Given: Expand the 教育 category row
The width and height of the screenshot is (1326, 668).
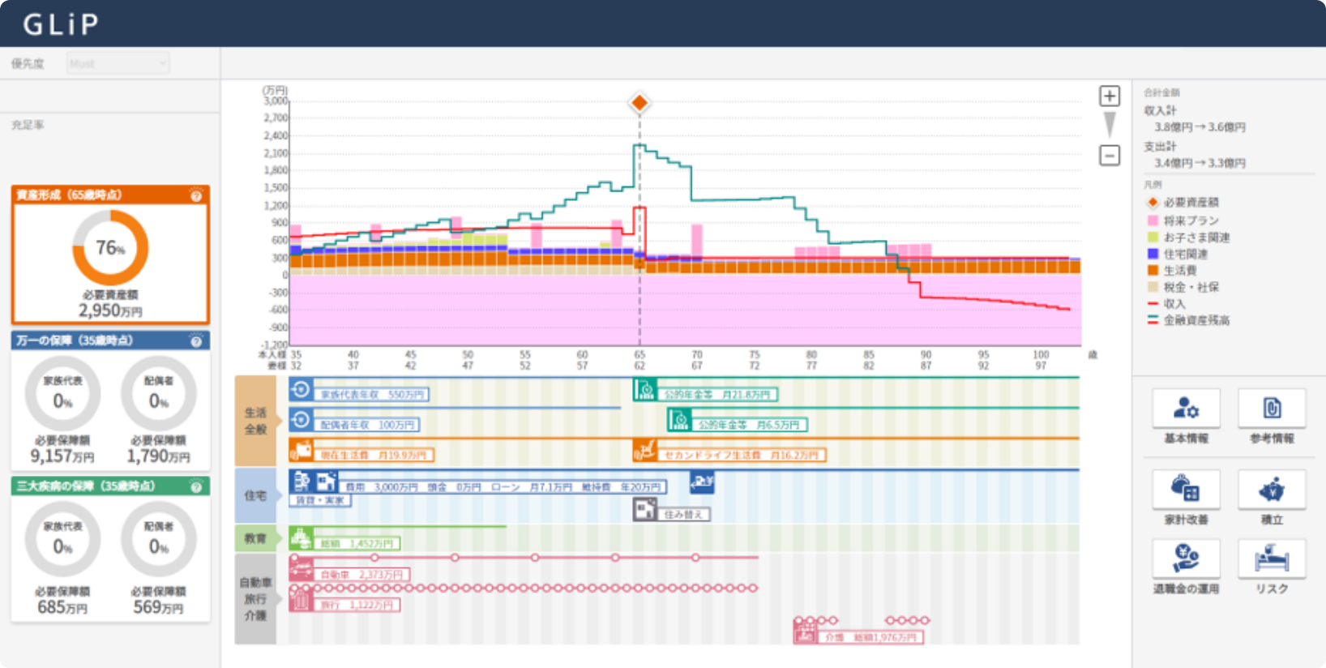Looking at the screenshot, I should coord(256,538).
